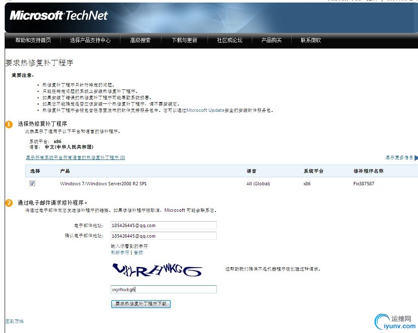Click the All (Global) language cell
This screenshot has width=418, height=333.
(258, 184)
